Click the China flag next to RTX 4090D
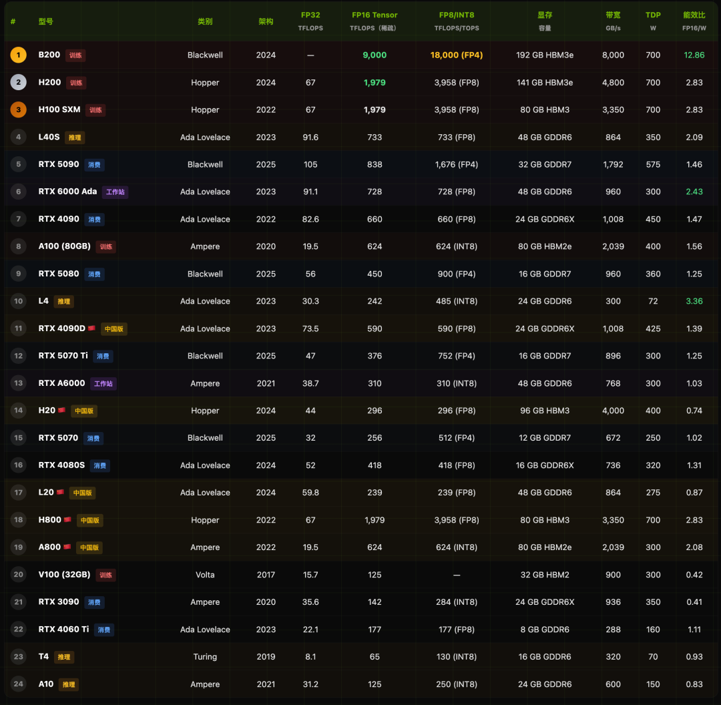 [91, 328]
